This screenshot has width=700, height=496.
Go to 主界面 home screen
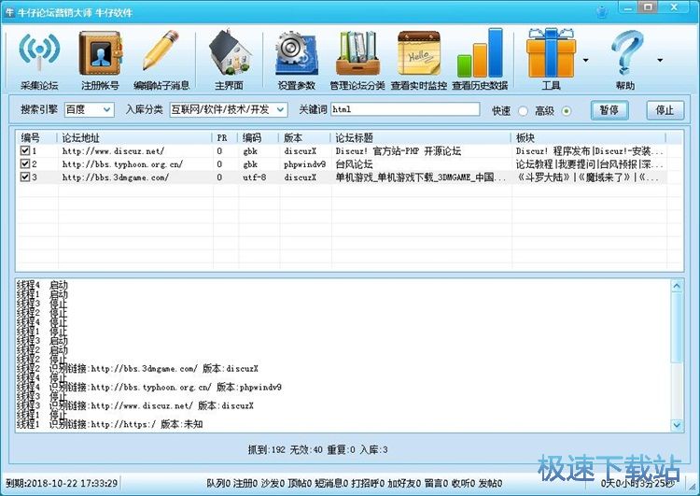point(229,60)
